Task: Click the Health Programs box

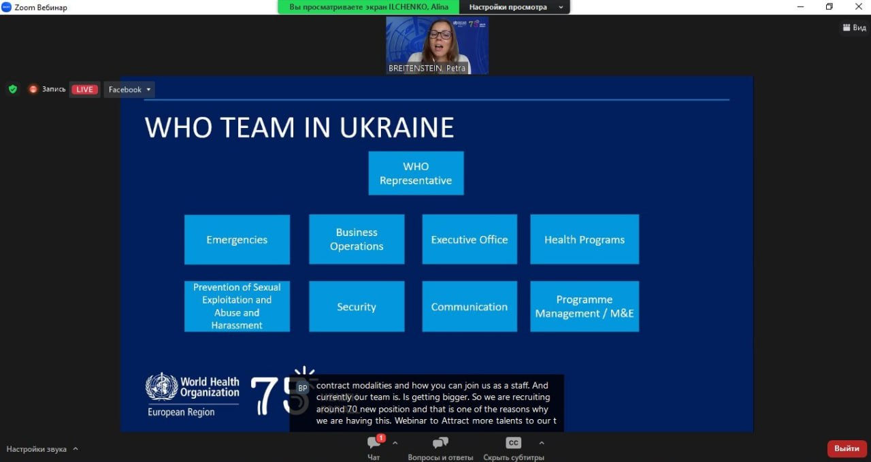Action: click(x=585, y=240)
